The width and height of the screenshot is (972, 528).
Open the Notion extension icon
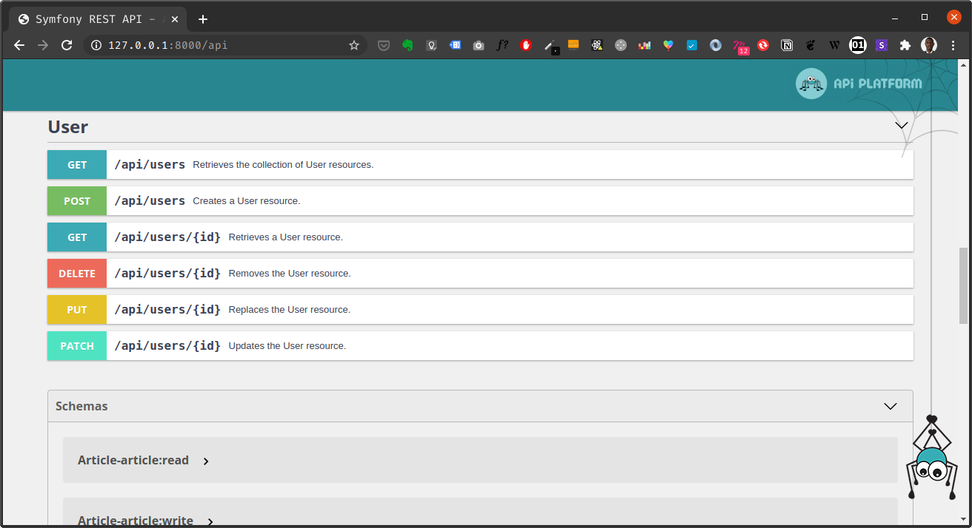tap(787, 45)
